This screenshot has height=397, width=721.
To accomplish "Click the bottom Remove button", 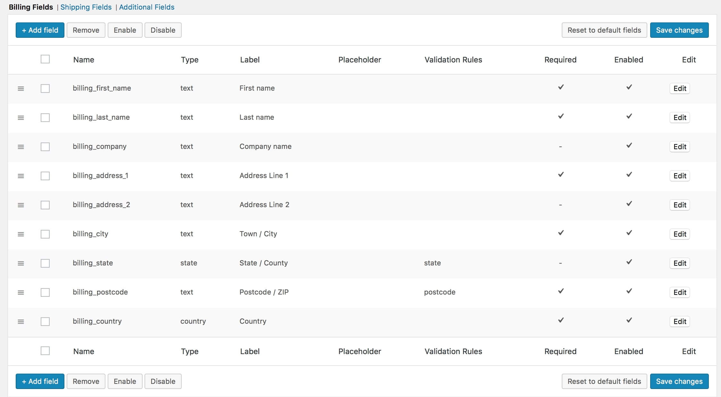I will (x=86, y=381).
